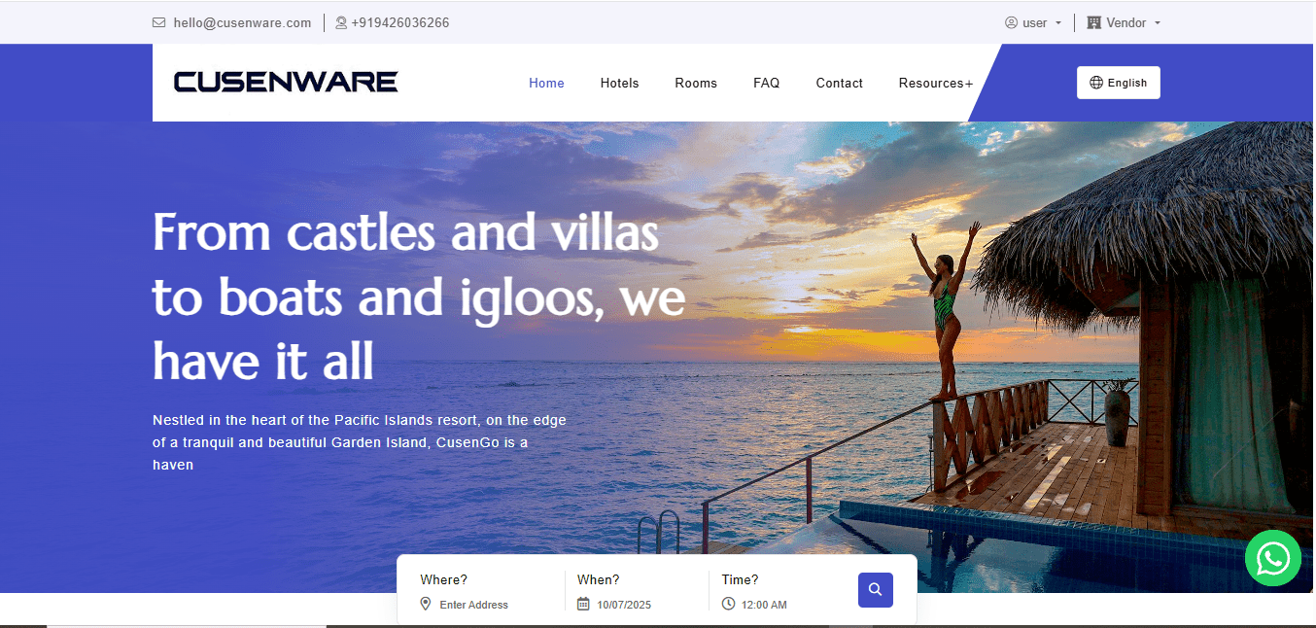Click the hello@cusenware.com email link
Image resolution: width=1316 pixels, height=628 pixels.
pyautogui.click(x=242, y=22)
